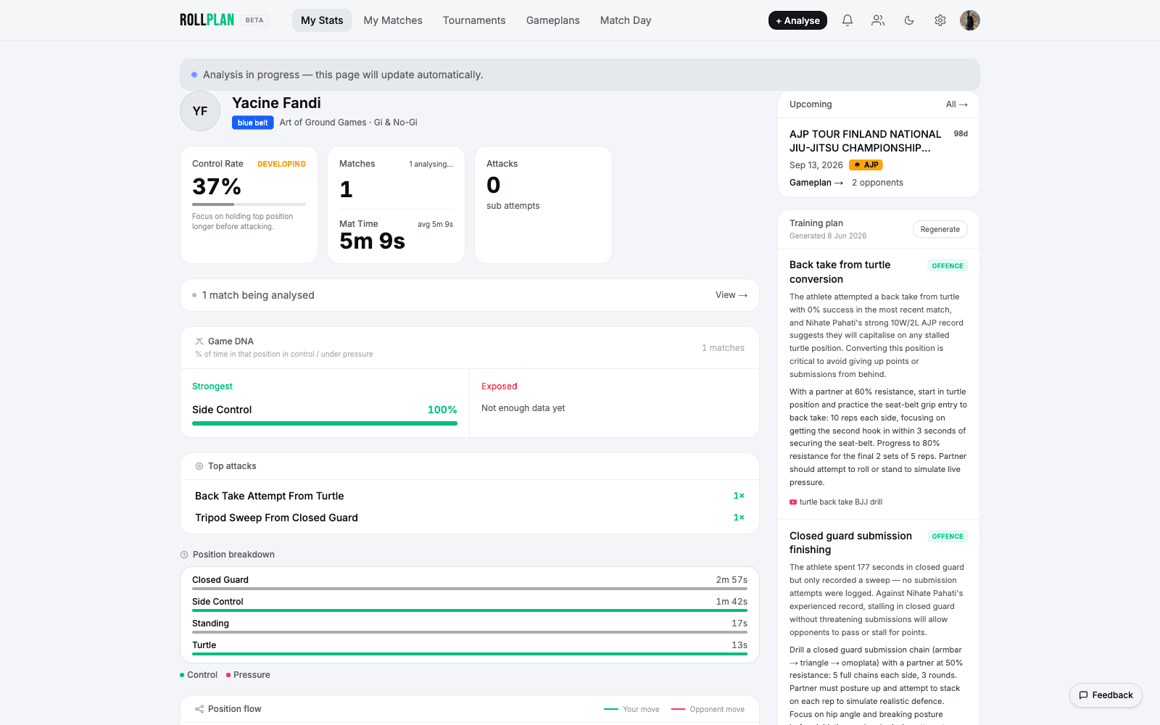Click the Position flow icon
The width and height of the screenshot is (1160, 725).
coord(199,709)
